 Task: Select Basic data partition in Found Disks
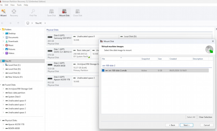(16, 93)
